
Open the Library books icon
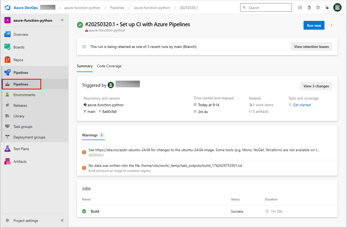coord(8,116)
